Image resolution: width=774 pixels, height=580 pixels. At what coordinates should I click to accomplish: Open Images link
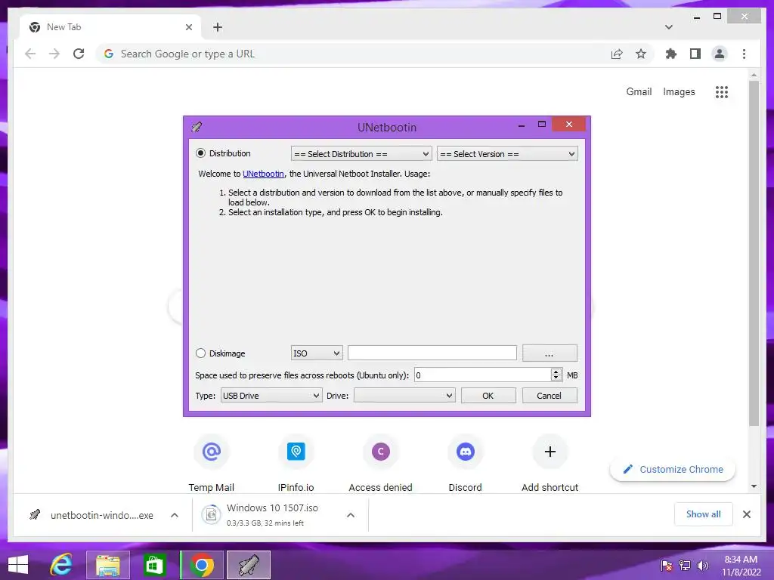(x=679, y=91)
